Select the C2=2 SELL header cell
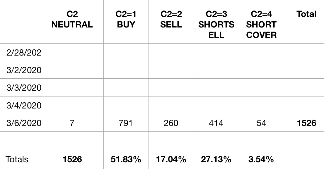This screenshot has width=324, height=169. coord(171,19)
